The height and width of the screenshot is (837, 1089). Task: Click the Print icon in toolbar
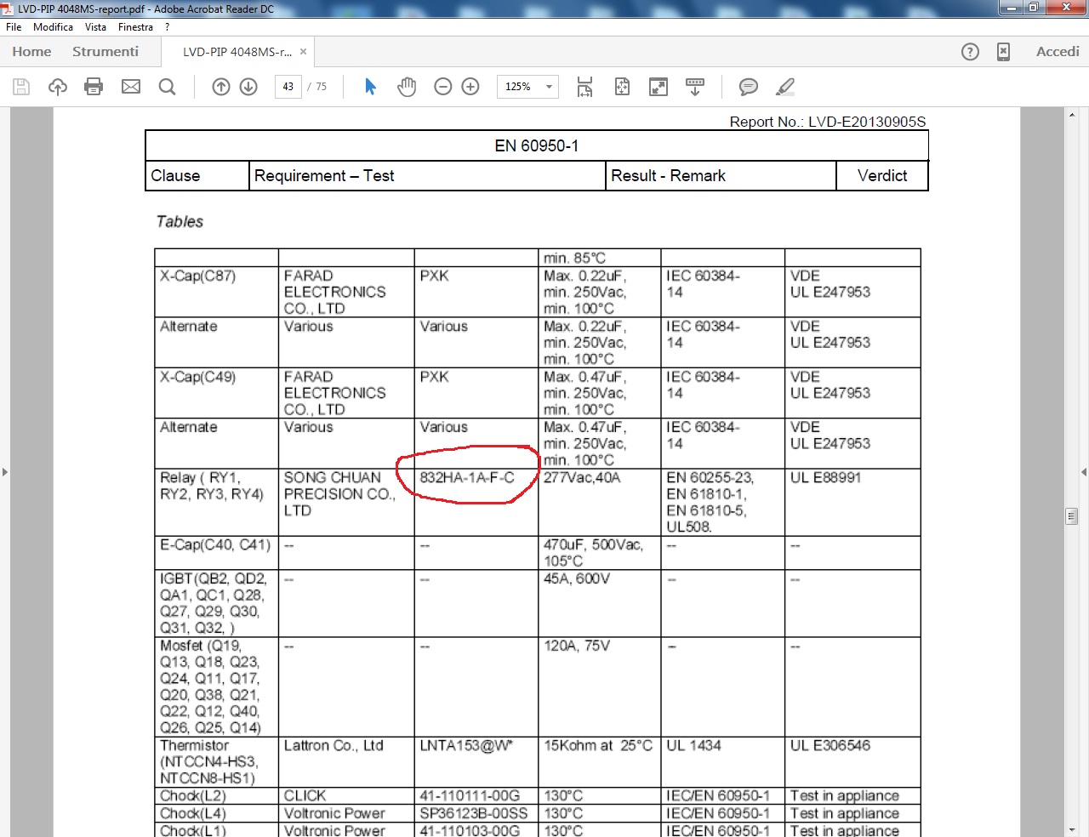point(94,87)
